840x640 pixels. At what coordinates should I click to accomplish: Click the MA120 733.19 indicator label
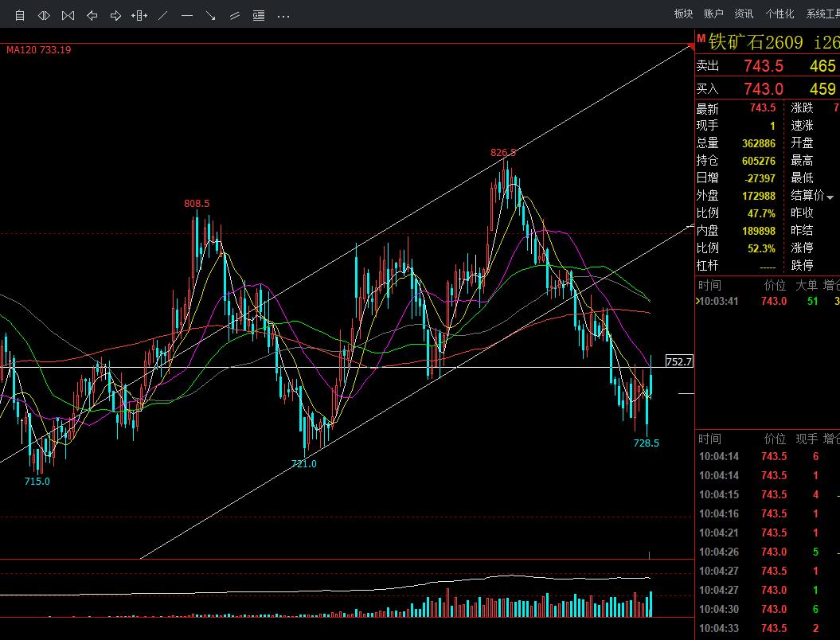[x=38, y=50]
